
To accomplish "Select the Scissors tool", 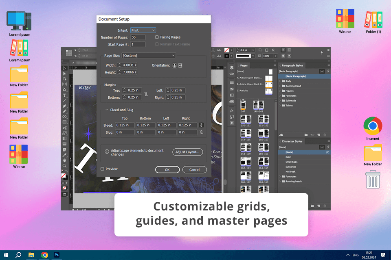I will [65, 128].
